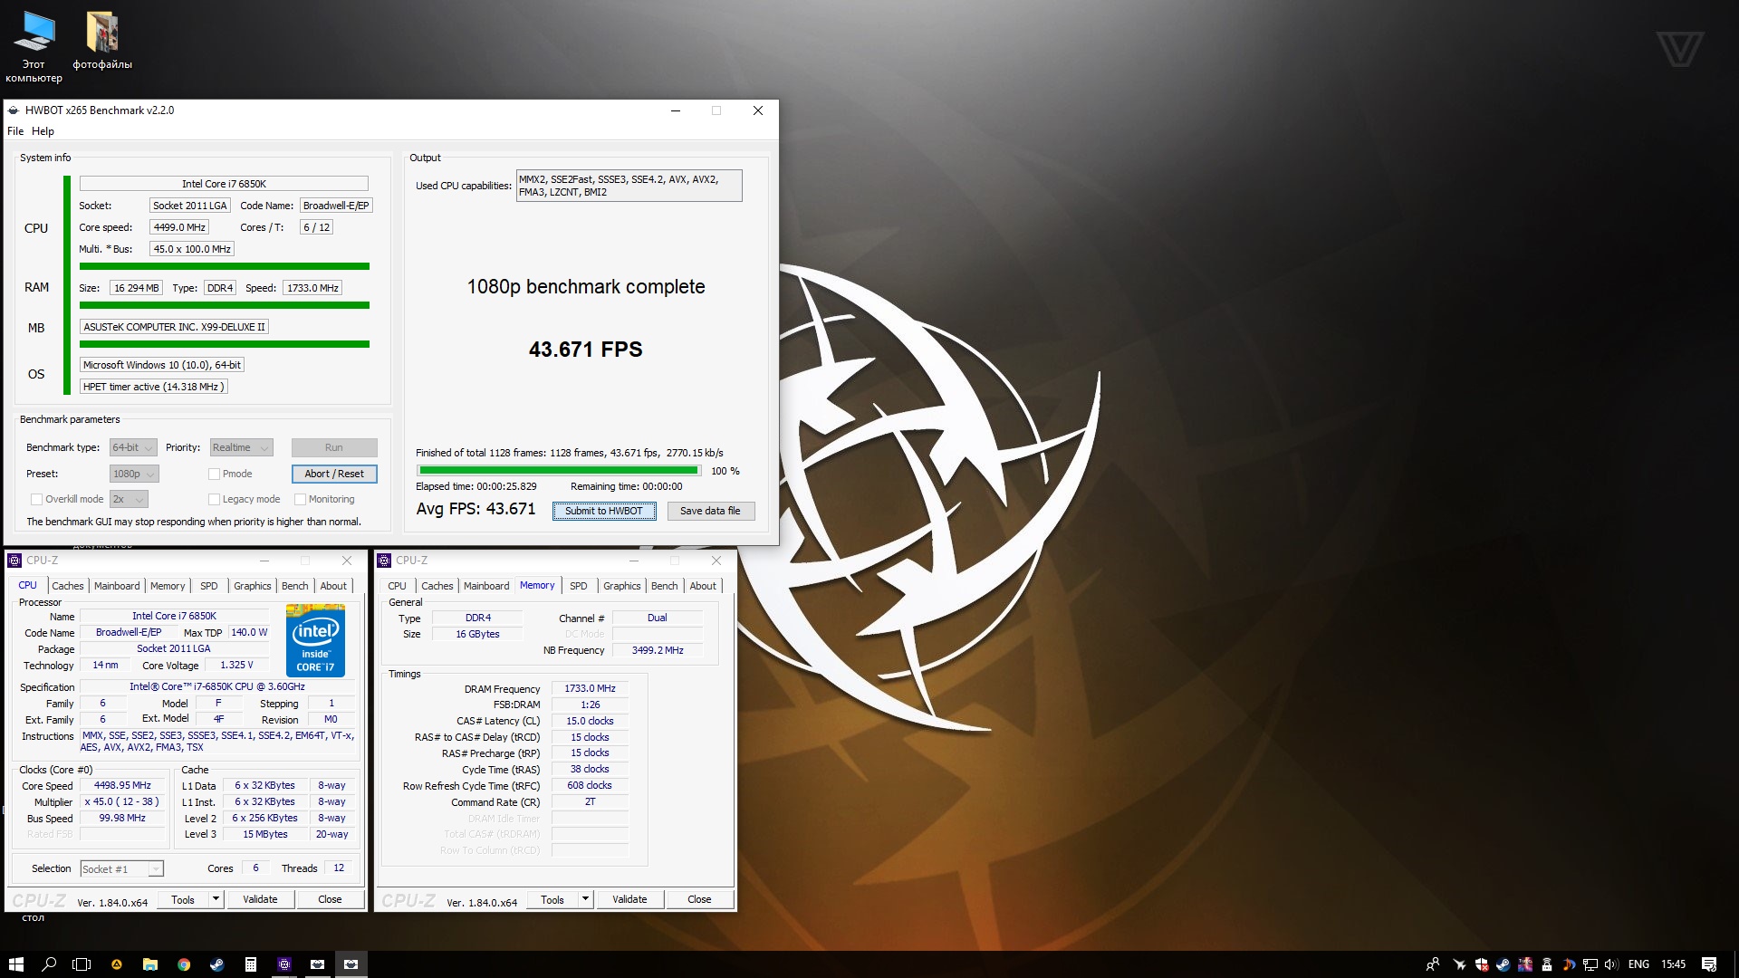Toggle the Legacy mode checkbox
Screen dimensions: 1739x978
click(x=214, y=499)
